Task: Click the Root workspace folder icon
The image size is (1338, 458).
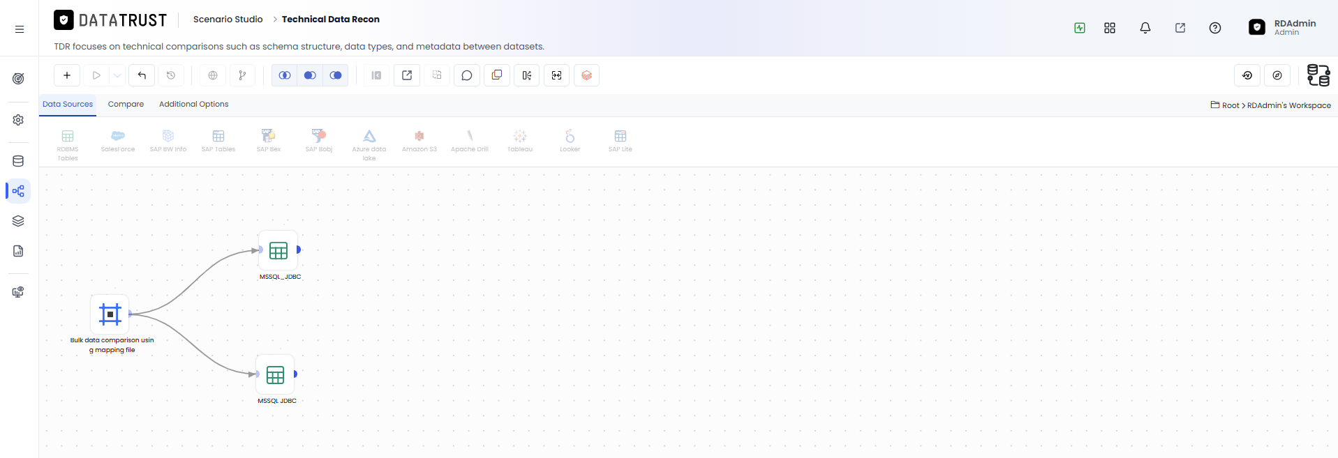Action: [x=1215, y=105]
